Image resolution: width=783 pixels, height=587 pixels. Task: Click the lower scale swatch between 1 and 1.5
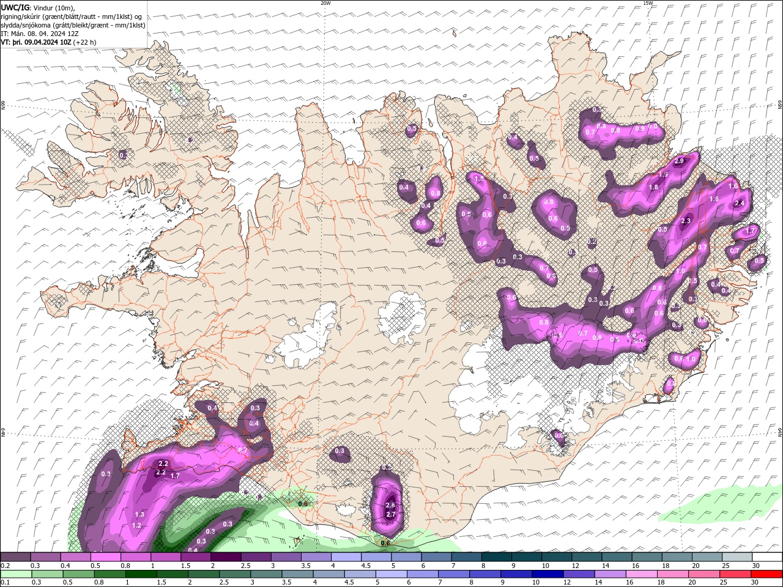141,574
